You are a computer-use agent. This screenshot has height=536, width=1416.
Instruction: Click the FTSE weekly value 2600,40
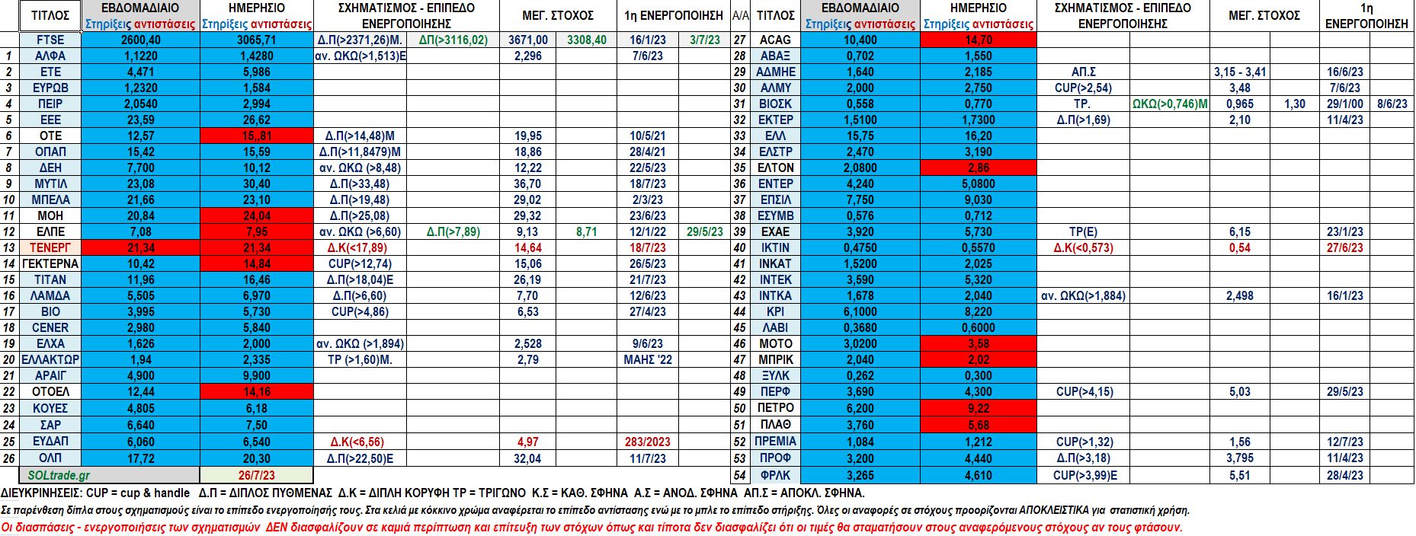(140, 40)
